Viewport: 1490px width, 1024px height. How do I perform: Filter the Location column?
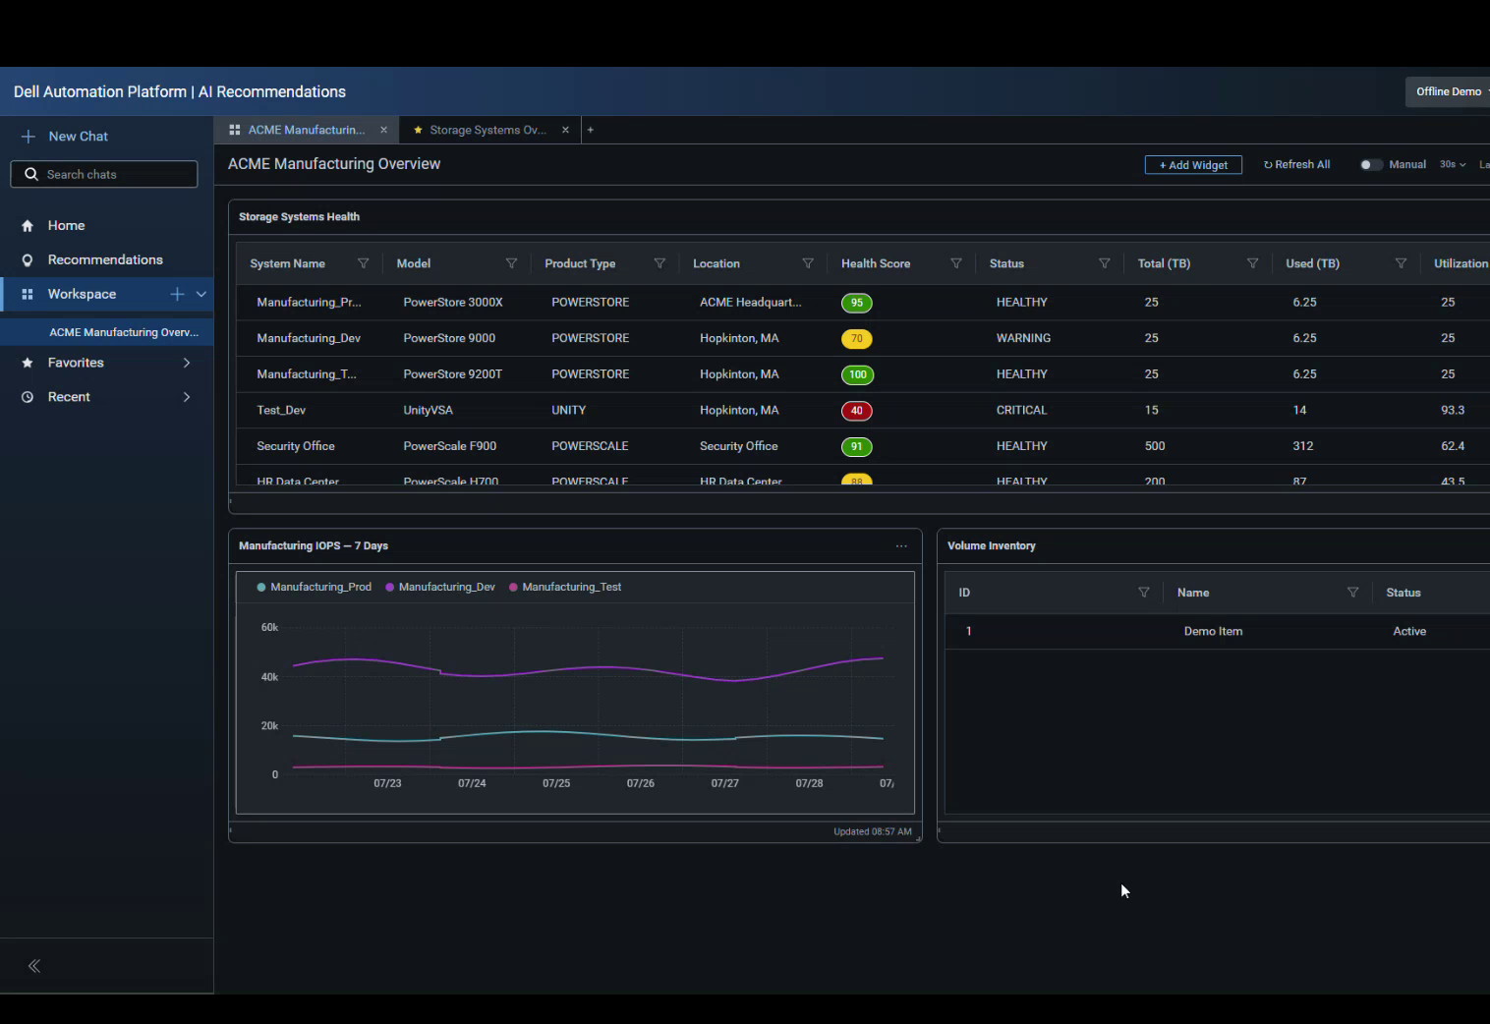[x=808, y=263]
